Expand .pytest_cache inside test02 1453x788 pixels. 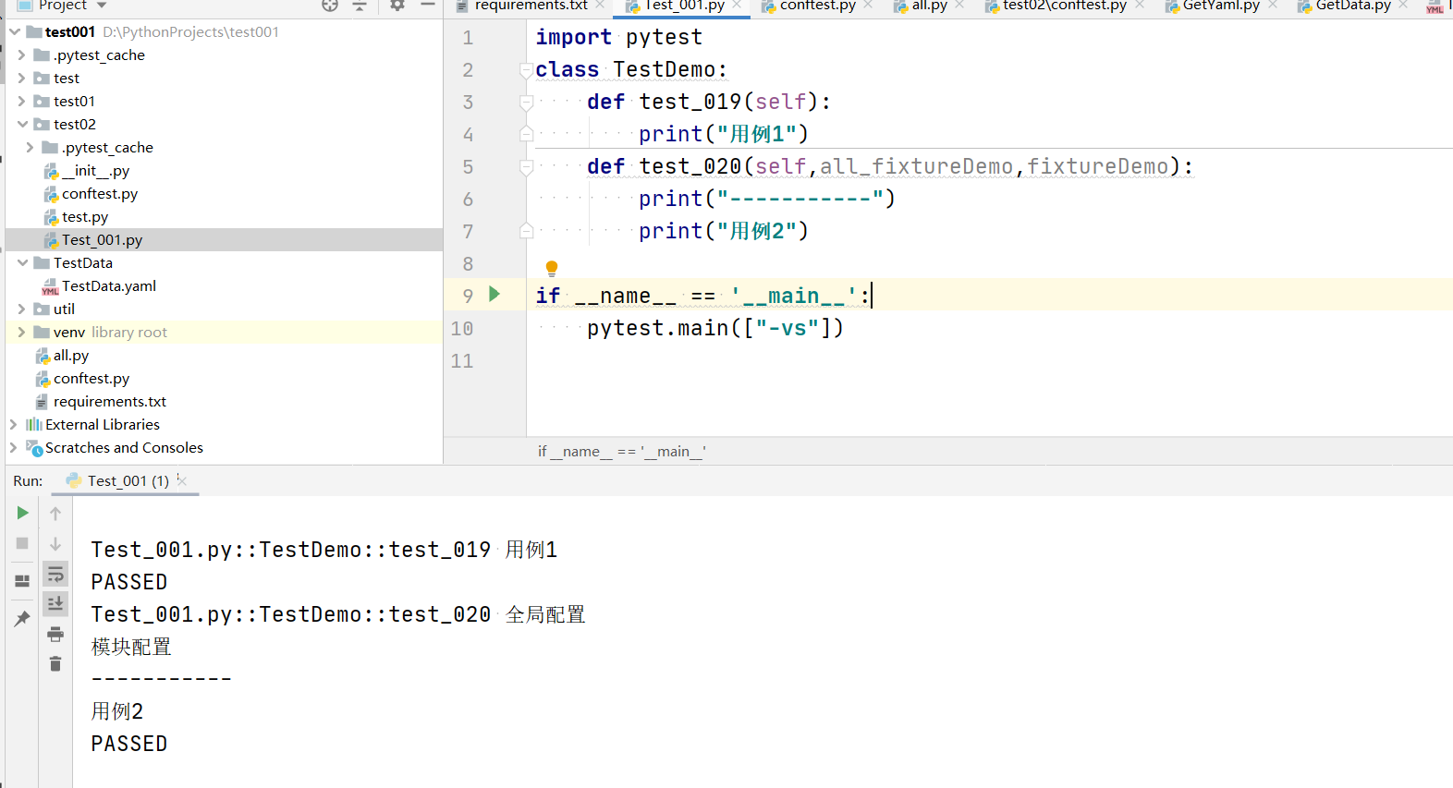(x=30, y=147)
